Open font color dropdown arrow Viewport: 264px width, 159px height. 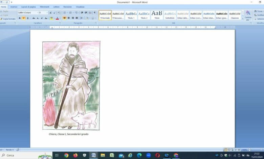tap(60, 18)
